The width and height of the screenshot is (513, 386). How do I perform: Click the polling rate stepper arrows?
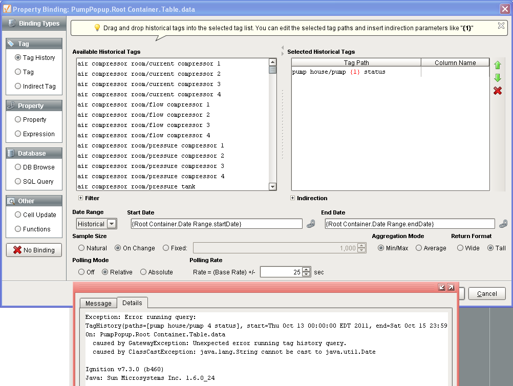click(307, 272)
